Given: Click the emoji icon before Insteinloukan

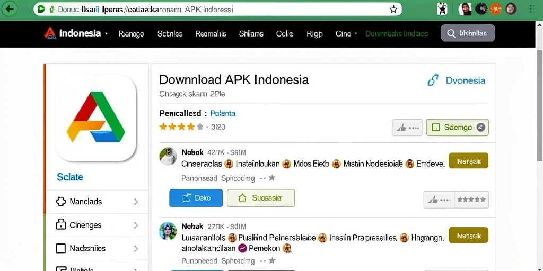Looking at the screenshot, I should pos(229,164).
